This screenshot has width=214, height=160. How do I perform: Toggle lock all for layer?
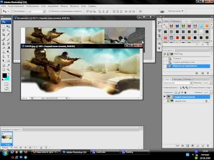click(185, 92)
